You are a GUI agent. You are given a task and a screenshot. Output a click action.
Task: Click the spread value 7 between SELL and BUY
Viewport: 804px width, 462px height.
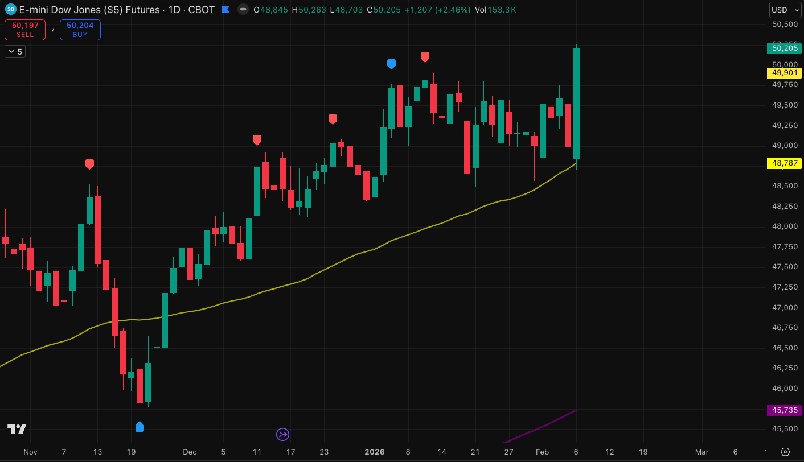tap(52, 30)
